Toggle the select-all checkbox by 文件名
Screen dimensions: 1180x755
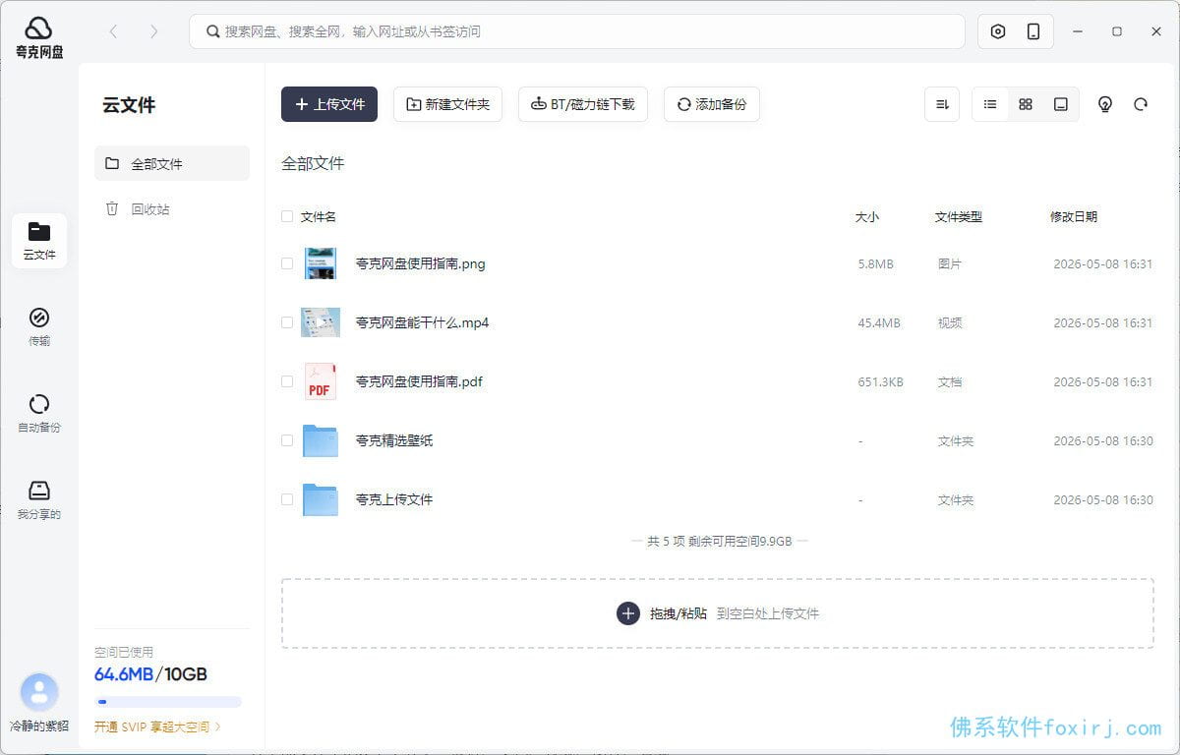pyautogui.click(x=287, y=216)
